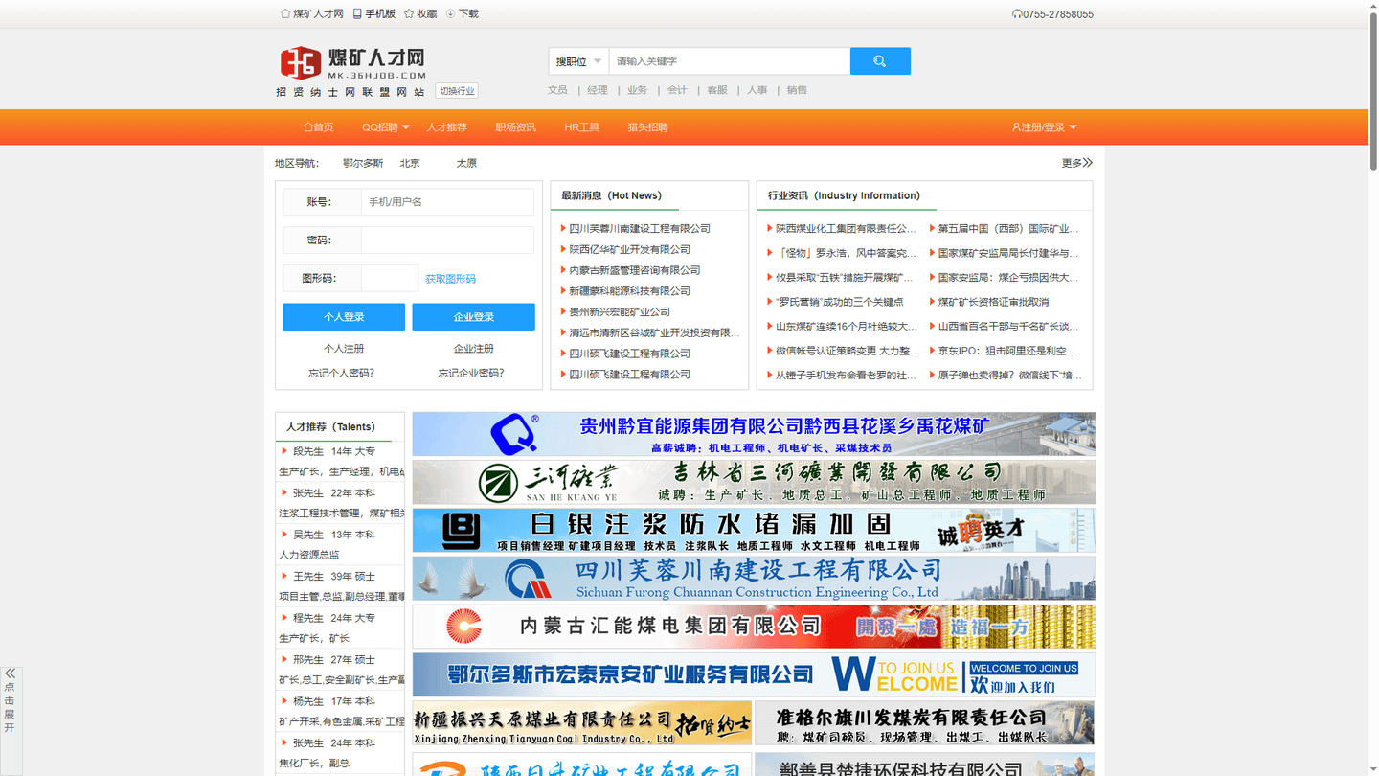Image resolution: width=1379 pixels, height=776 pixels.
Task: Open article 第五届中国（西部）国际矿业
Action: tap(1007, 229)
